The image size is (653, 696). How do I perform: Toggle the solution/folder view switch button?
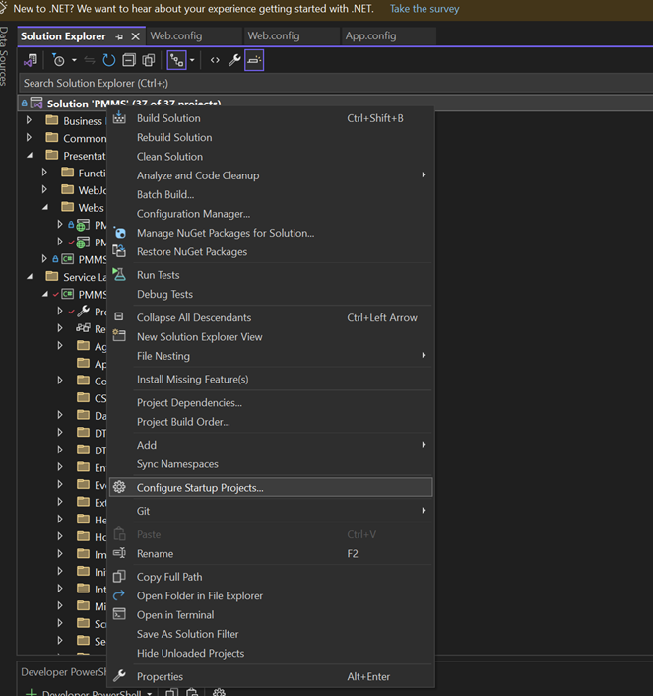31,60
